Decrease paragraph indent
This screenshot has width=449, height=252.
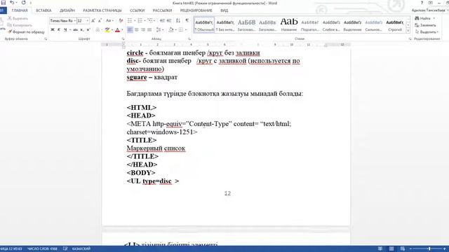[162, 21]
